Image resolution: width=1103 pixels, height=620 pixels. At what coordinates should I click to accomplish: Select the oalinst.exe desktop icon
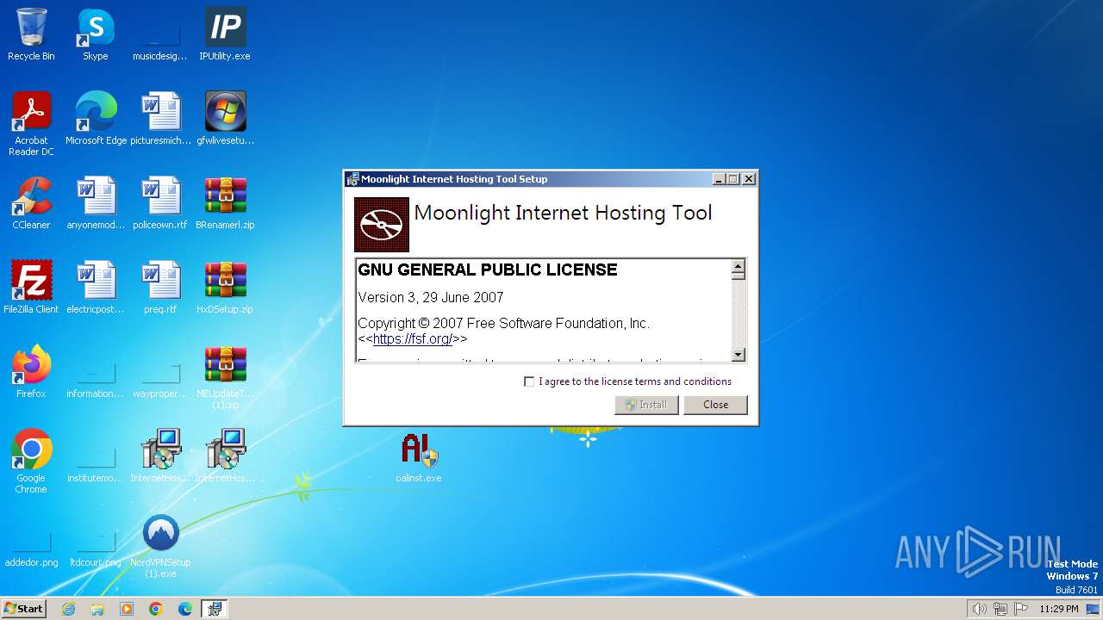point(419,456)
